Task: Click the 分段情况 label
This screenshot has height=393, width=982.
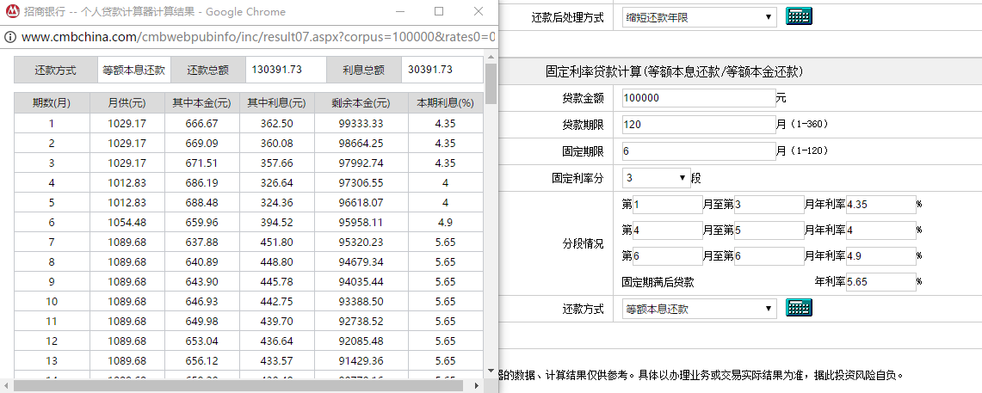Action: 583,243
